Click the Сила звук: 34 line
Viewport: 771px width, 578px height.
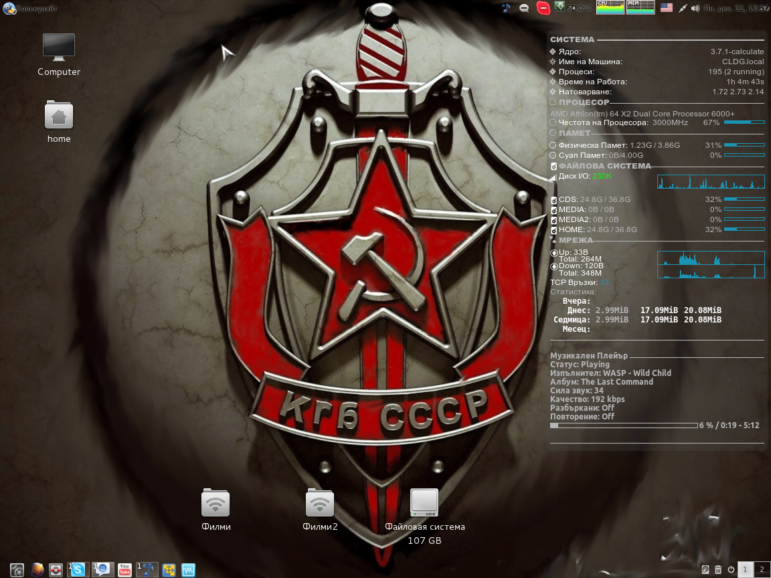(577, 390)
